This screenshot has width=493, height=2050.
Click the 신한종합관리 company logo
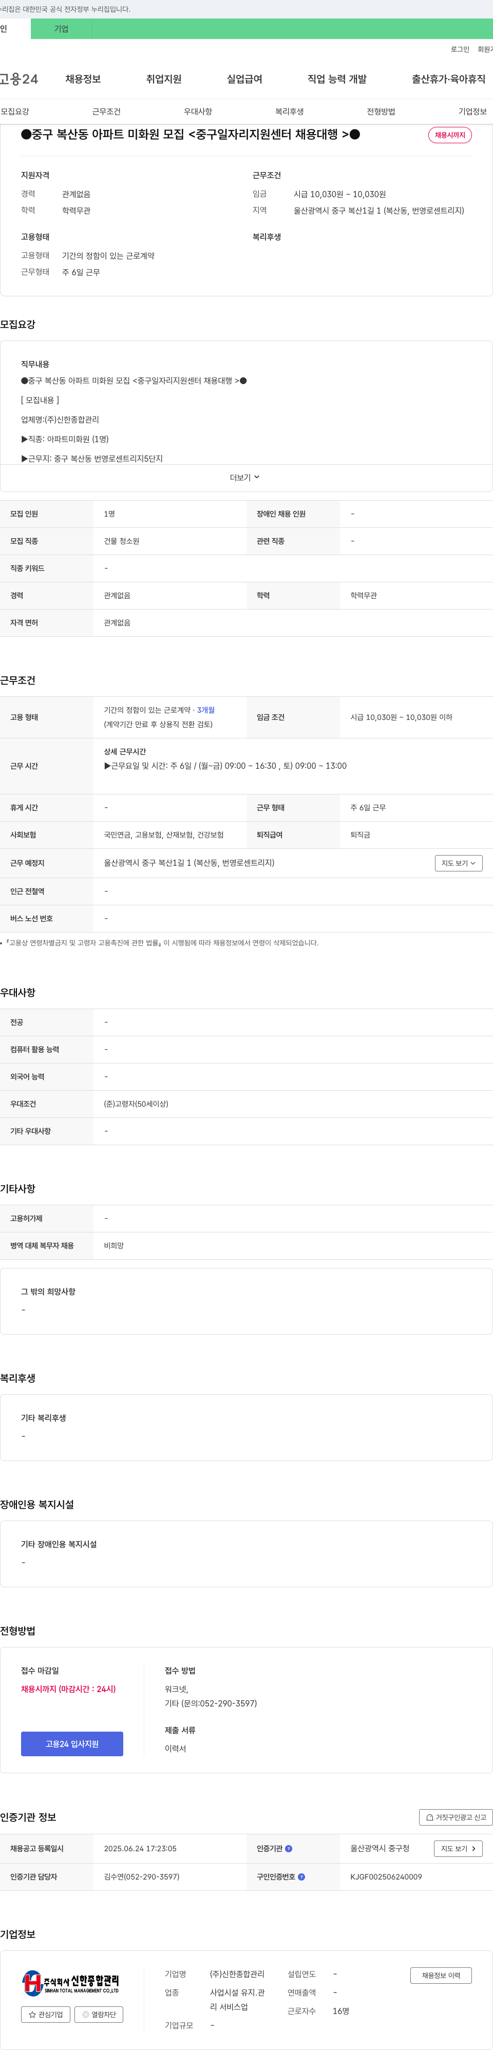pyautogui.click(x=71, y=1982)
